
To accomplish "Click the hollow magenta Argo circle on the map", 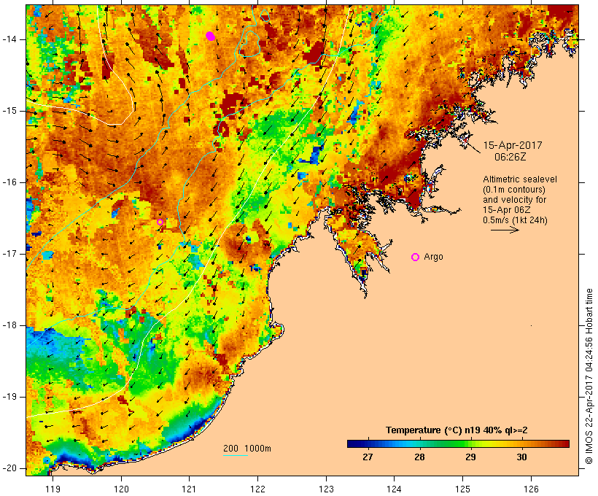I will (x=160, y=222).
